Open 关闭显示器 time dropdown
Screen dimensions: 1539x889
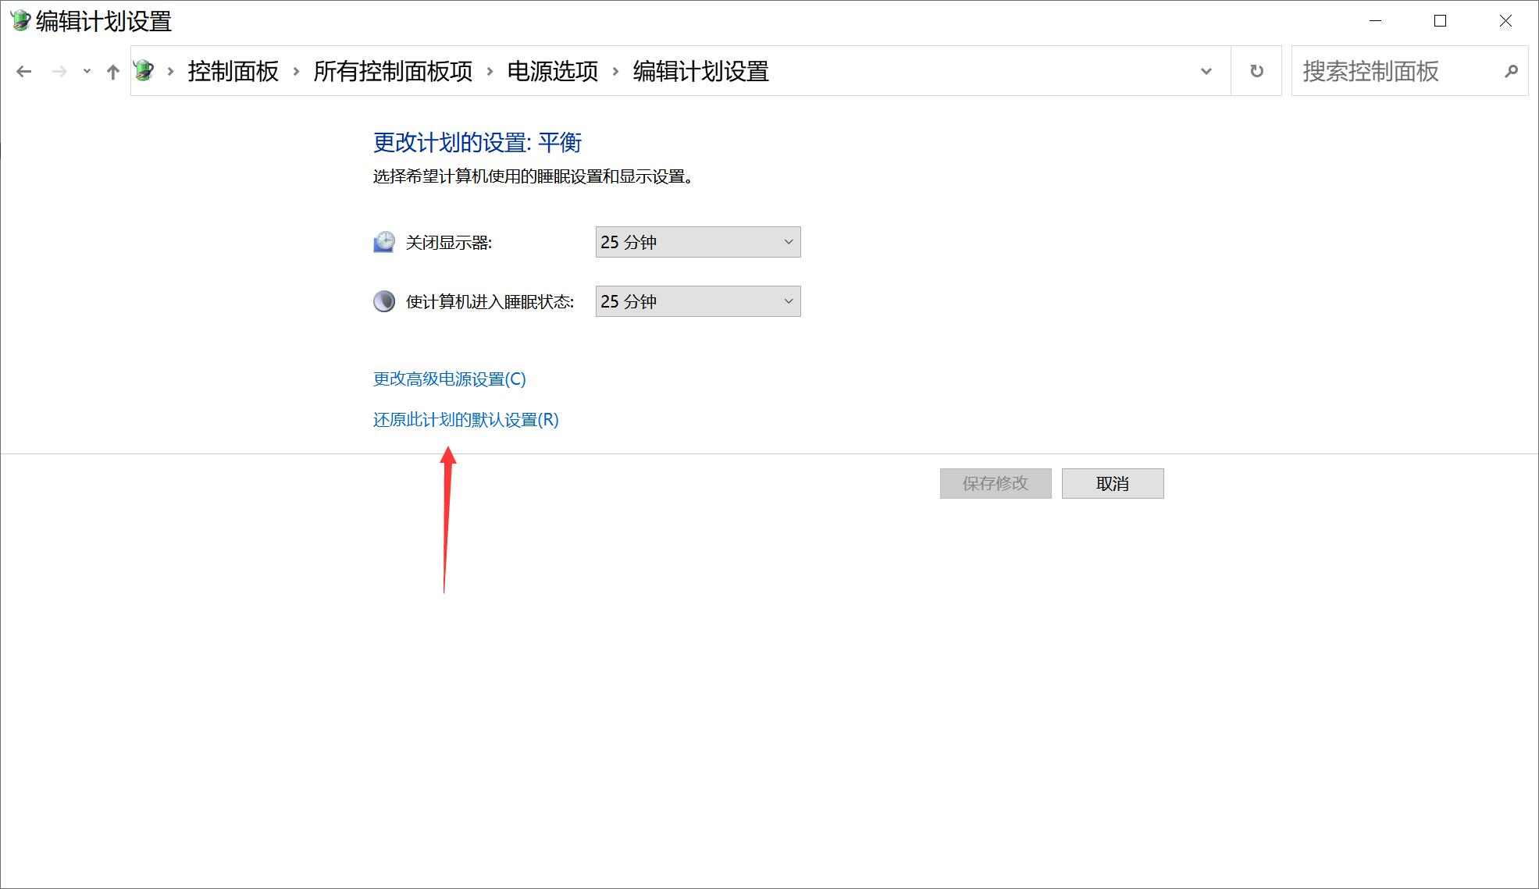(x=698, y=242)
